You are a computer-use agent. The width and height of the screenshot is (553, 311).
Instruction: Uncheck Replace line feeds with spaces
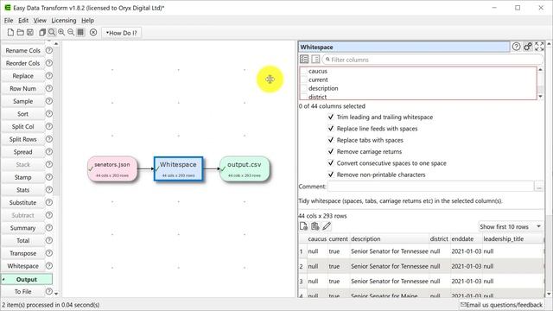coord(331,129)
